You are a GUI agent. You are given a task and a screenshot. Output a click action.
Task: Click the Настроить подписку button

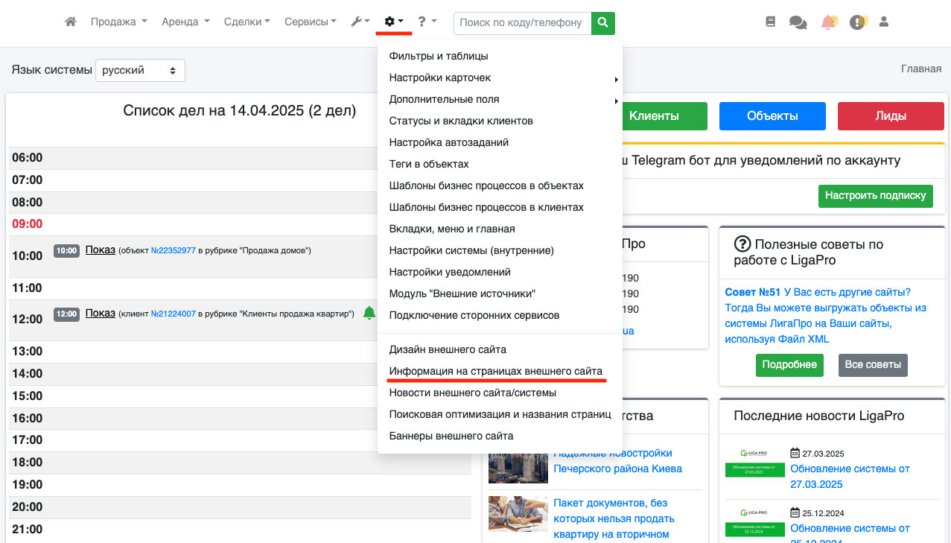[x=875, y=195]
